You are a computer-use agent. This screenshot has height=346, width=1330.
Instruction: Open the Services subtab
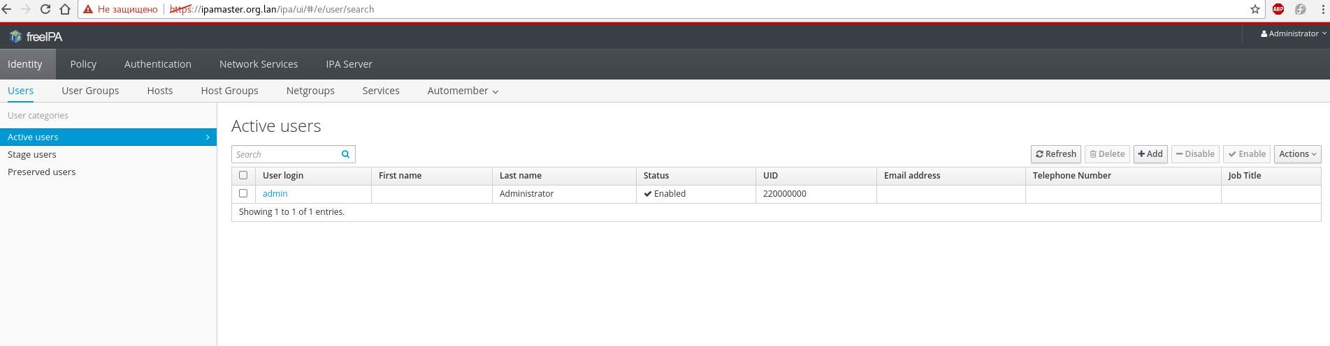click(x=381, y=91)
